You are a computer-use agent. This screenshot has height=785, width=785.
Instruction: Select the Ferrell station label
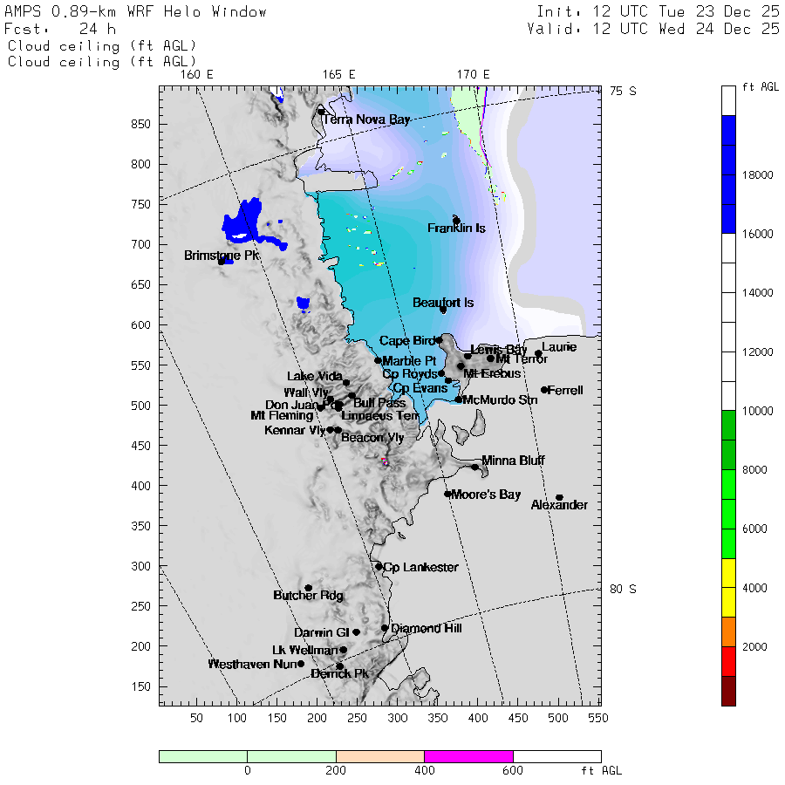point(565,390)
